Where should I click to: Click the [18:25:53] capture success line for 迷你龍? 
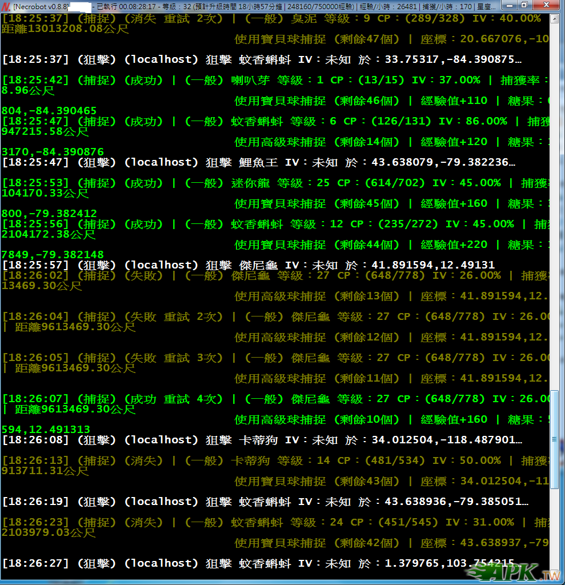[x=275, y=183]
